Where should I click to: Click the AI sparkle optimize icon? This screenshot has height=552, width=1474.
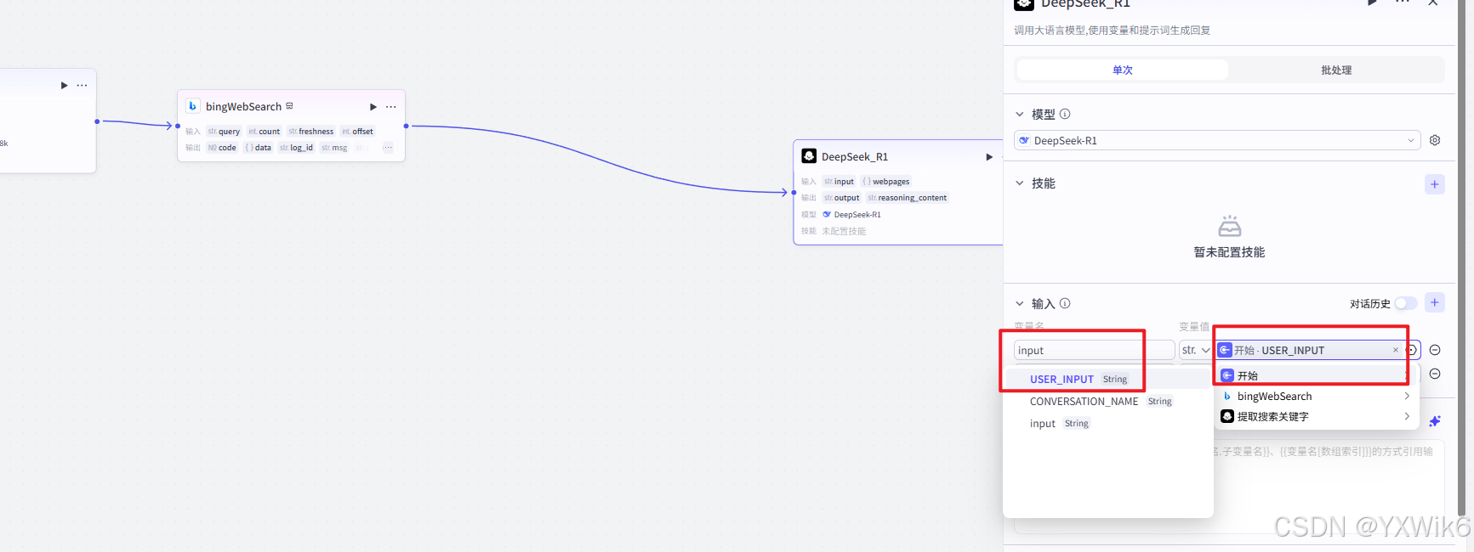point(1435,421)
